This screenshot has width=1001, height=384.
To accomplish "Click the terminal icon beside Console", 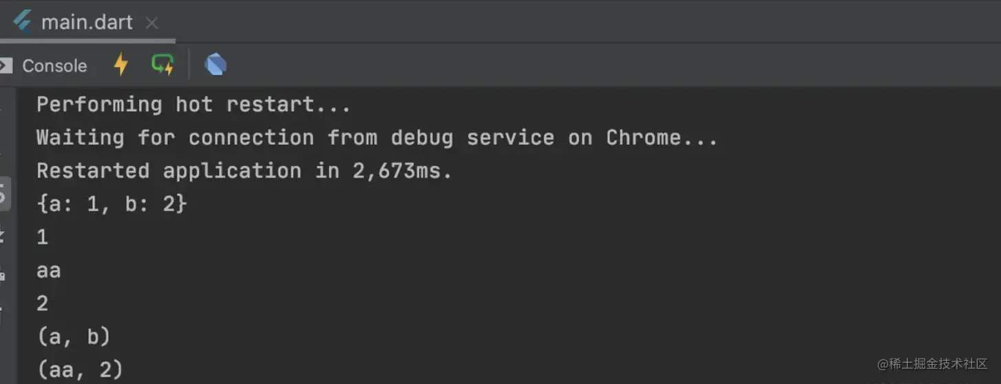I will click(6, 65).
